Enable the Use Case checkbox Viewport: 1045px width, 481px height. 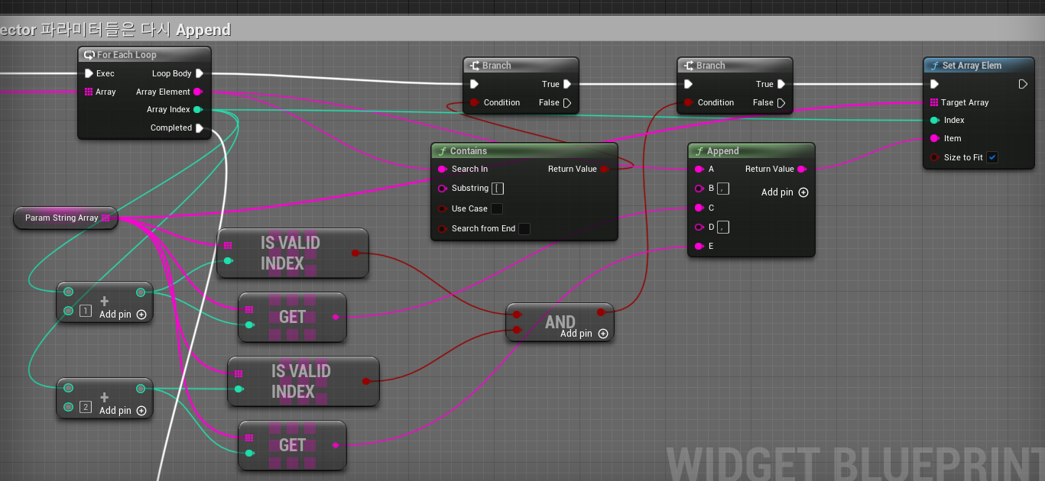click(497, 208)
